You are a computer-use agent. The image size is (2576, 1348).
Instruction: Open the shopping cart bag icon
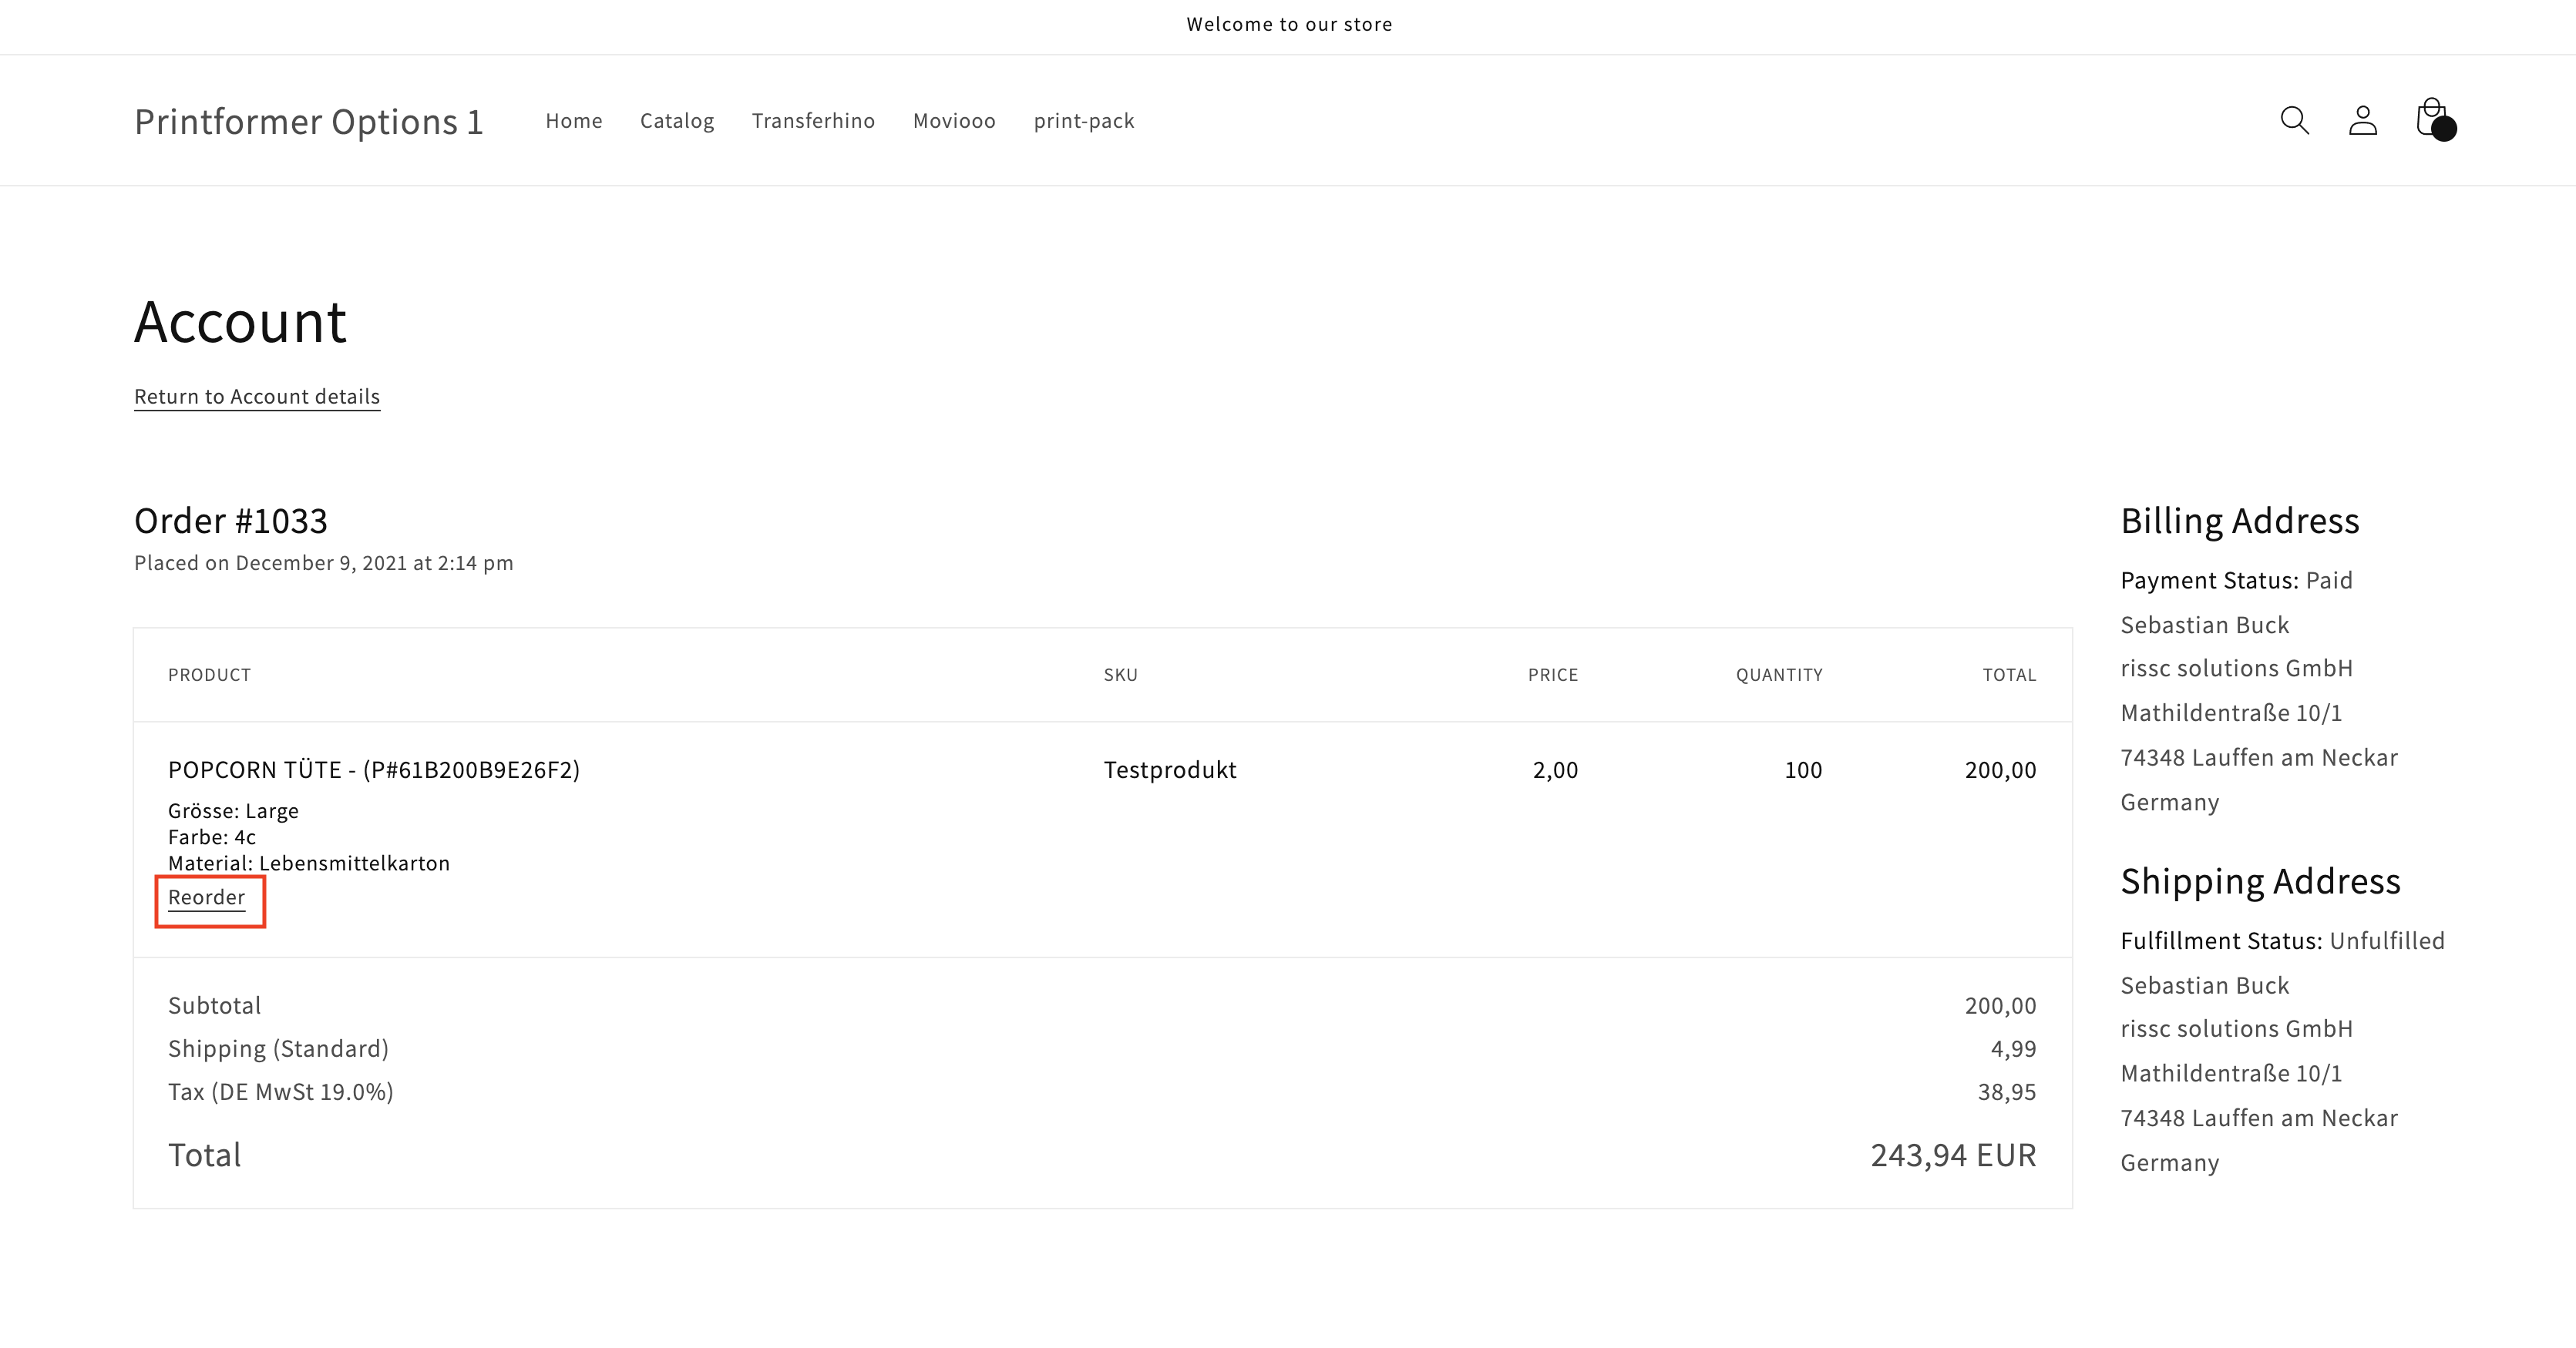[x=2432, y=120]
